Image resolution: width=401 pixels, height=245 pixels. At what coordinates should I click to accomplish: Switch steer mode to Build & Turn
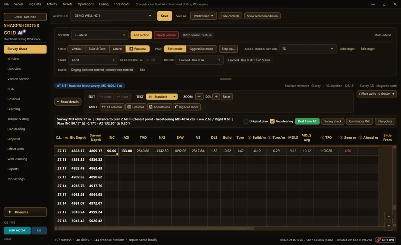click(x=97, y=49)
